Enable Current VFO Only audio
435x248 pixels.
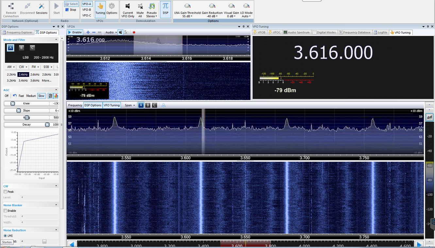tap(128, 10)
